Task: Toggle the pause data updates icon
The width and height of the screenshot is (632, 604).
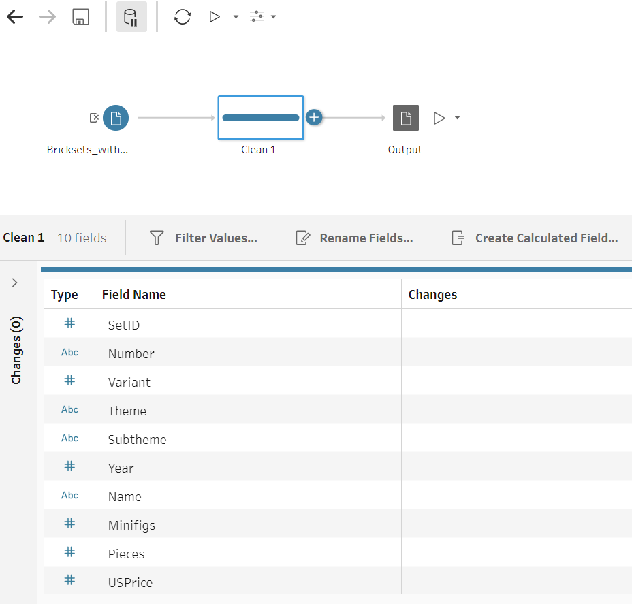Action: (131, 17)
